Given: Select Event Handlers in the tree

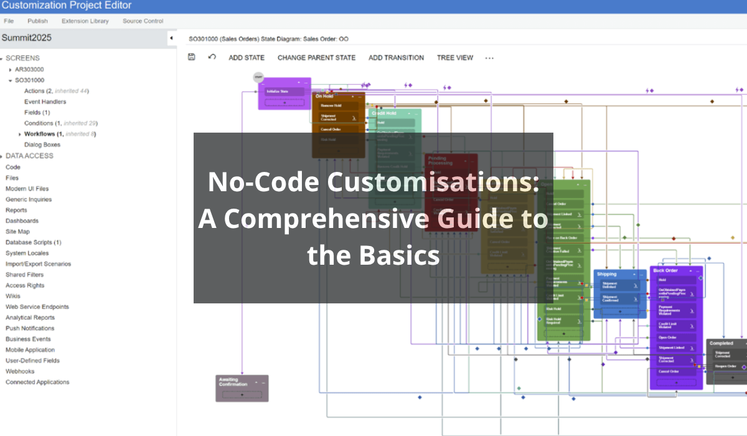Looking at the screenshot, I should [x=45, y=102].
